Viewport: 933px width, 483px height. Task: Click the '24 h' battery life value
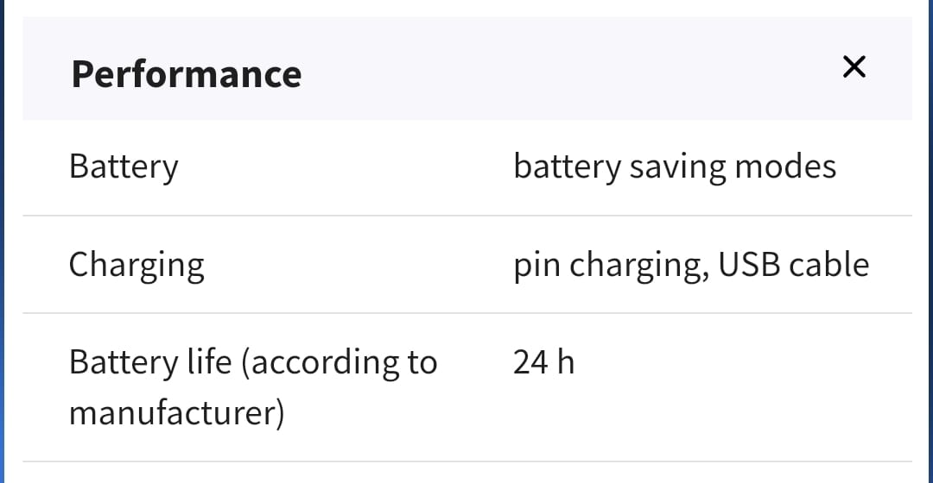tap(543, 362)
